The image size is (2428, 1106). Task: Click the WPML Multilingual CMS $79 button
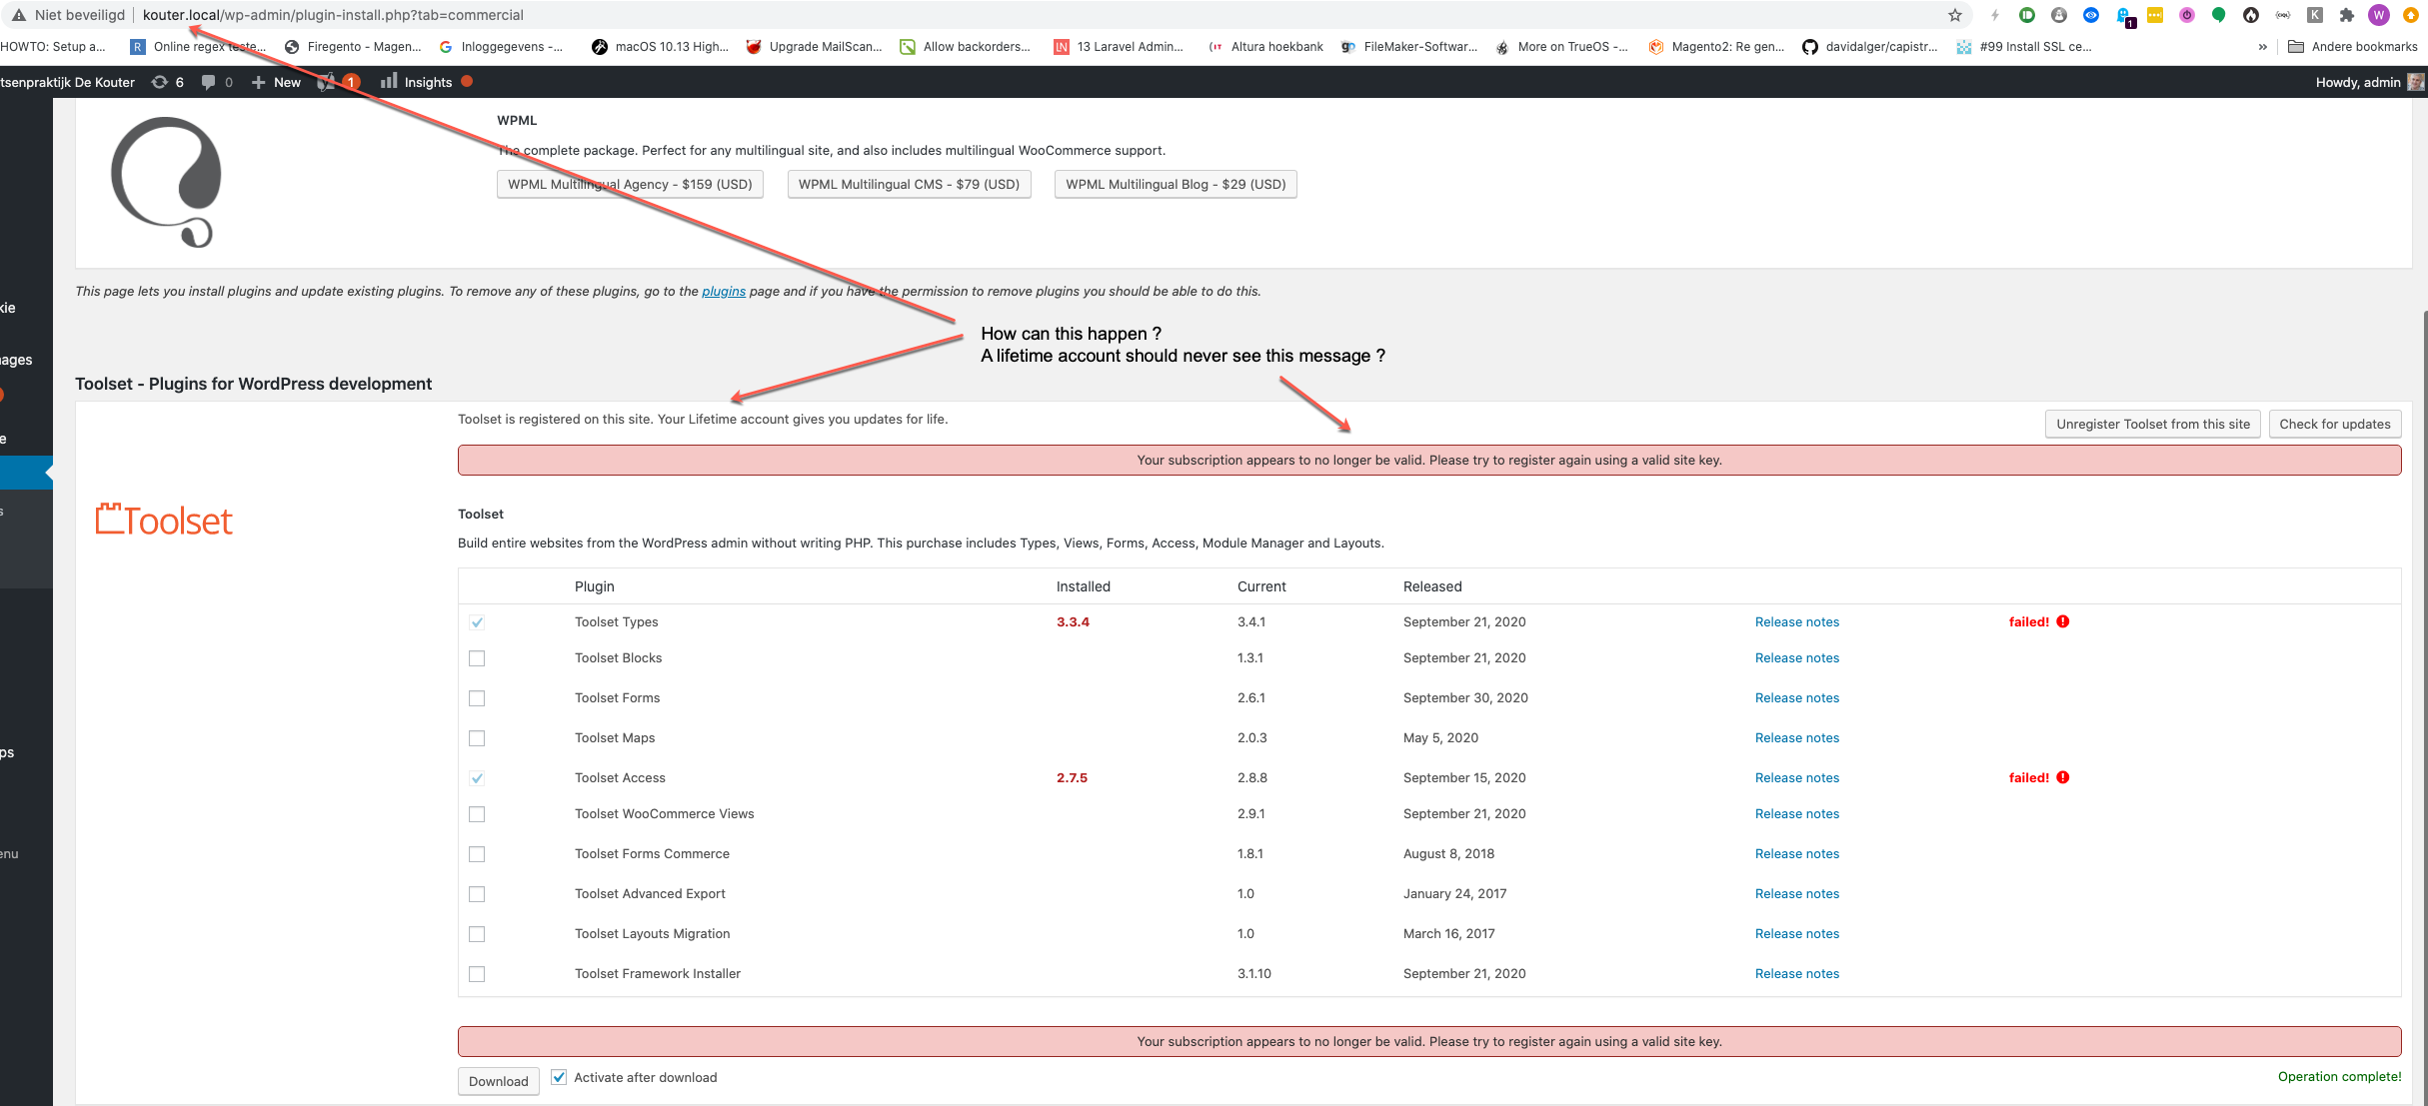click(908, 184)
